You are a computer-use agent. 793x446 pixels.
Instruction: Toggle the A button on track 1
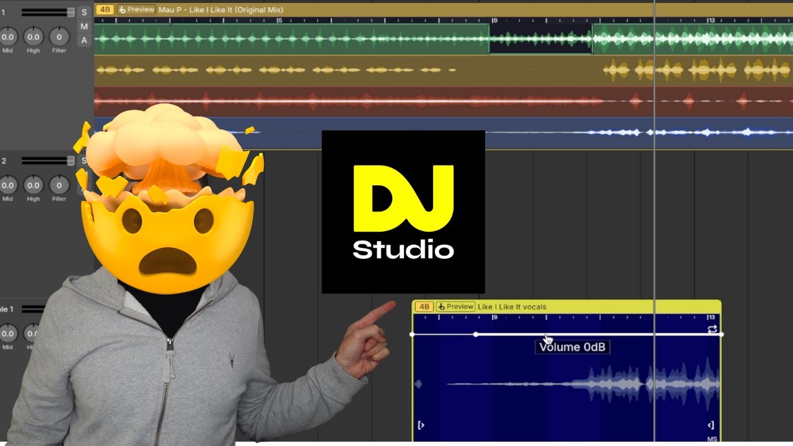(84, 40)
